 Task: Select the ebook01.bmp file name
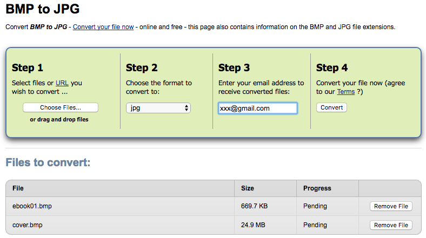(32, 206)
